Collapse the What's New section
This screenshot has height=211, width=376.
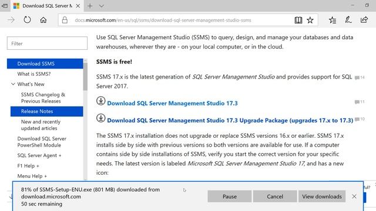pos(13,84)
